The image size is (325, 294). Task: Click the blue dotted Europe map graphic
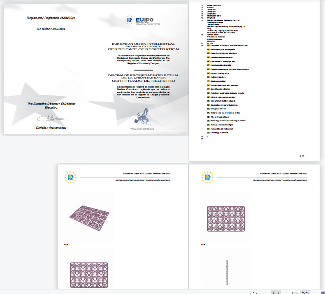pyautogui.click(x=142, y=116)
